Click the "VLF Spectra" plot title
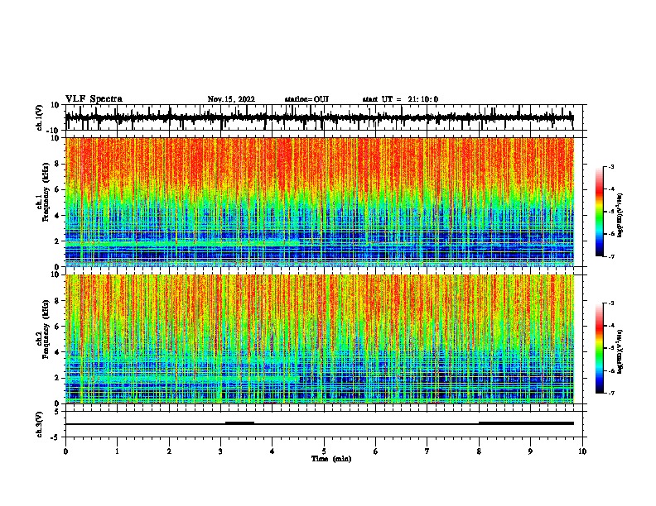 [94, 99]
